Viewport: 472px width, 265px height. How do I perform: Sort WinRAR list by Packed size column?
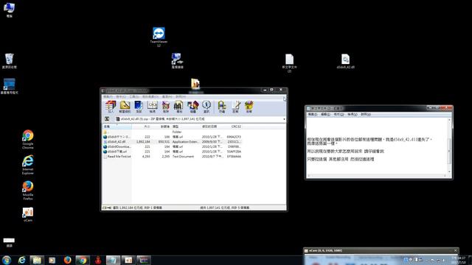click(161, 127)
